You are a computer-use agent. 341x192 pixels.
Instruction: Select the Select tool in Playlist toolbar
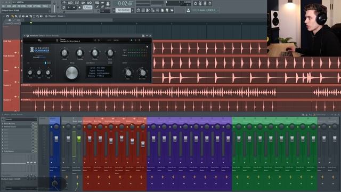[34, 17]
